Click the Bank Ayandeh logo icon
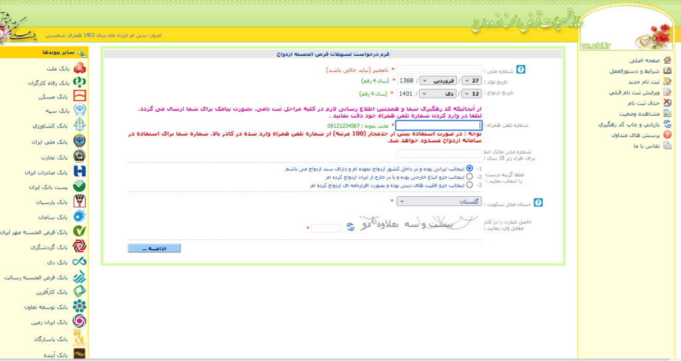Screen dimensions: 681x361 (x=80, y=354)
